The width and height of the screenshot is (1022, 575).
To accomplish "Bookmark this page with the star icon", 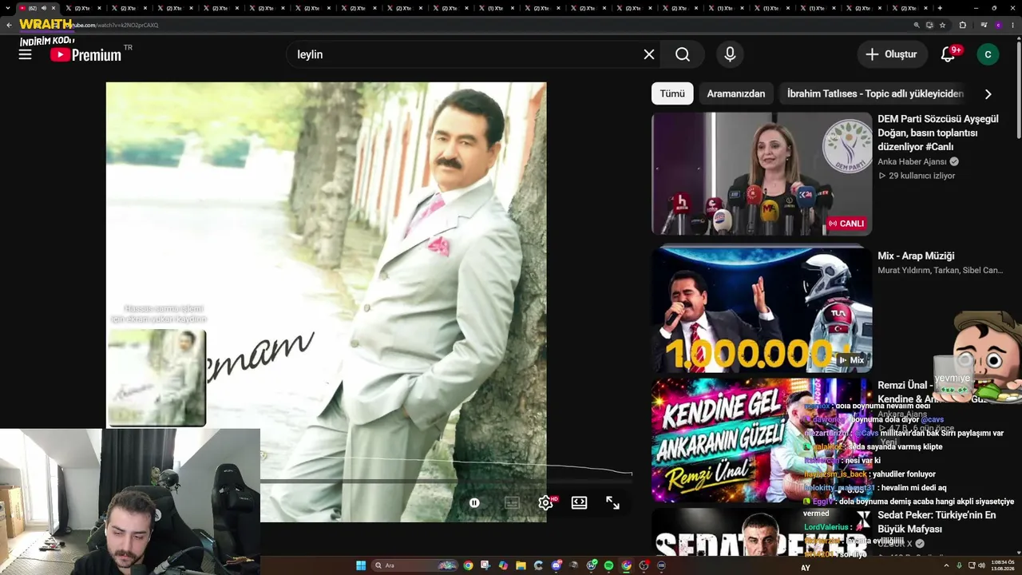I will 942,25.
